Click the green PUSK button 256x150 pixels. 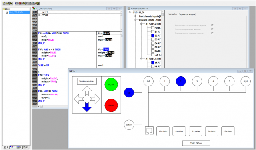tap(111, 84)
